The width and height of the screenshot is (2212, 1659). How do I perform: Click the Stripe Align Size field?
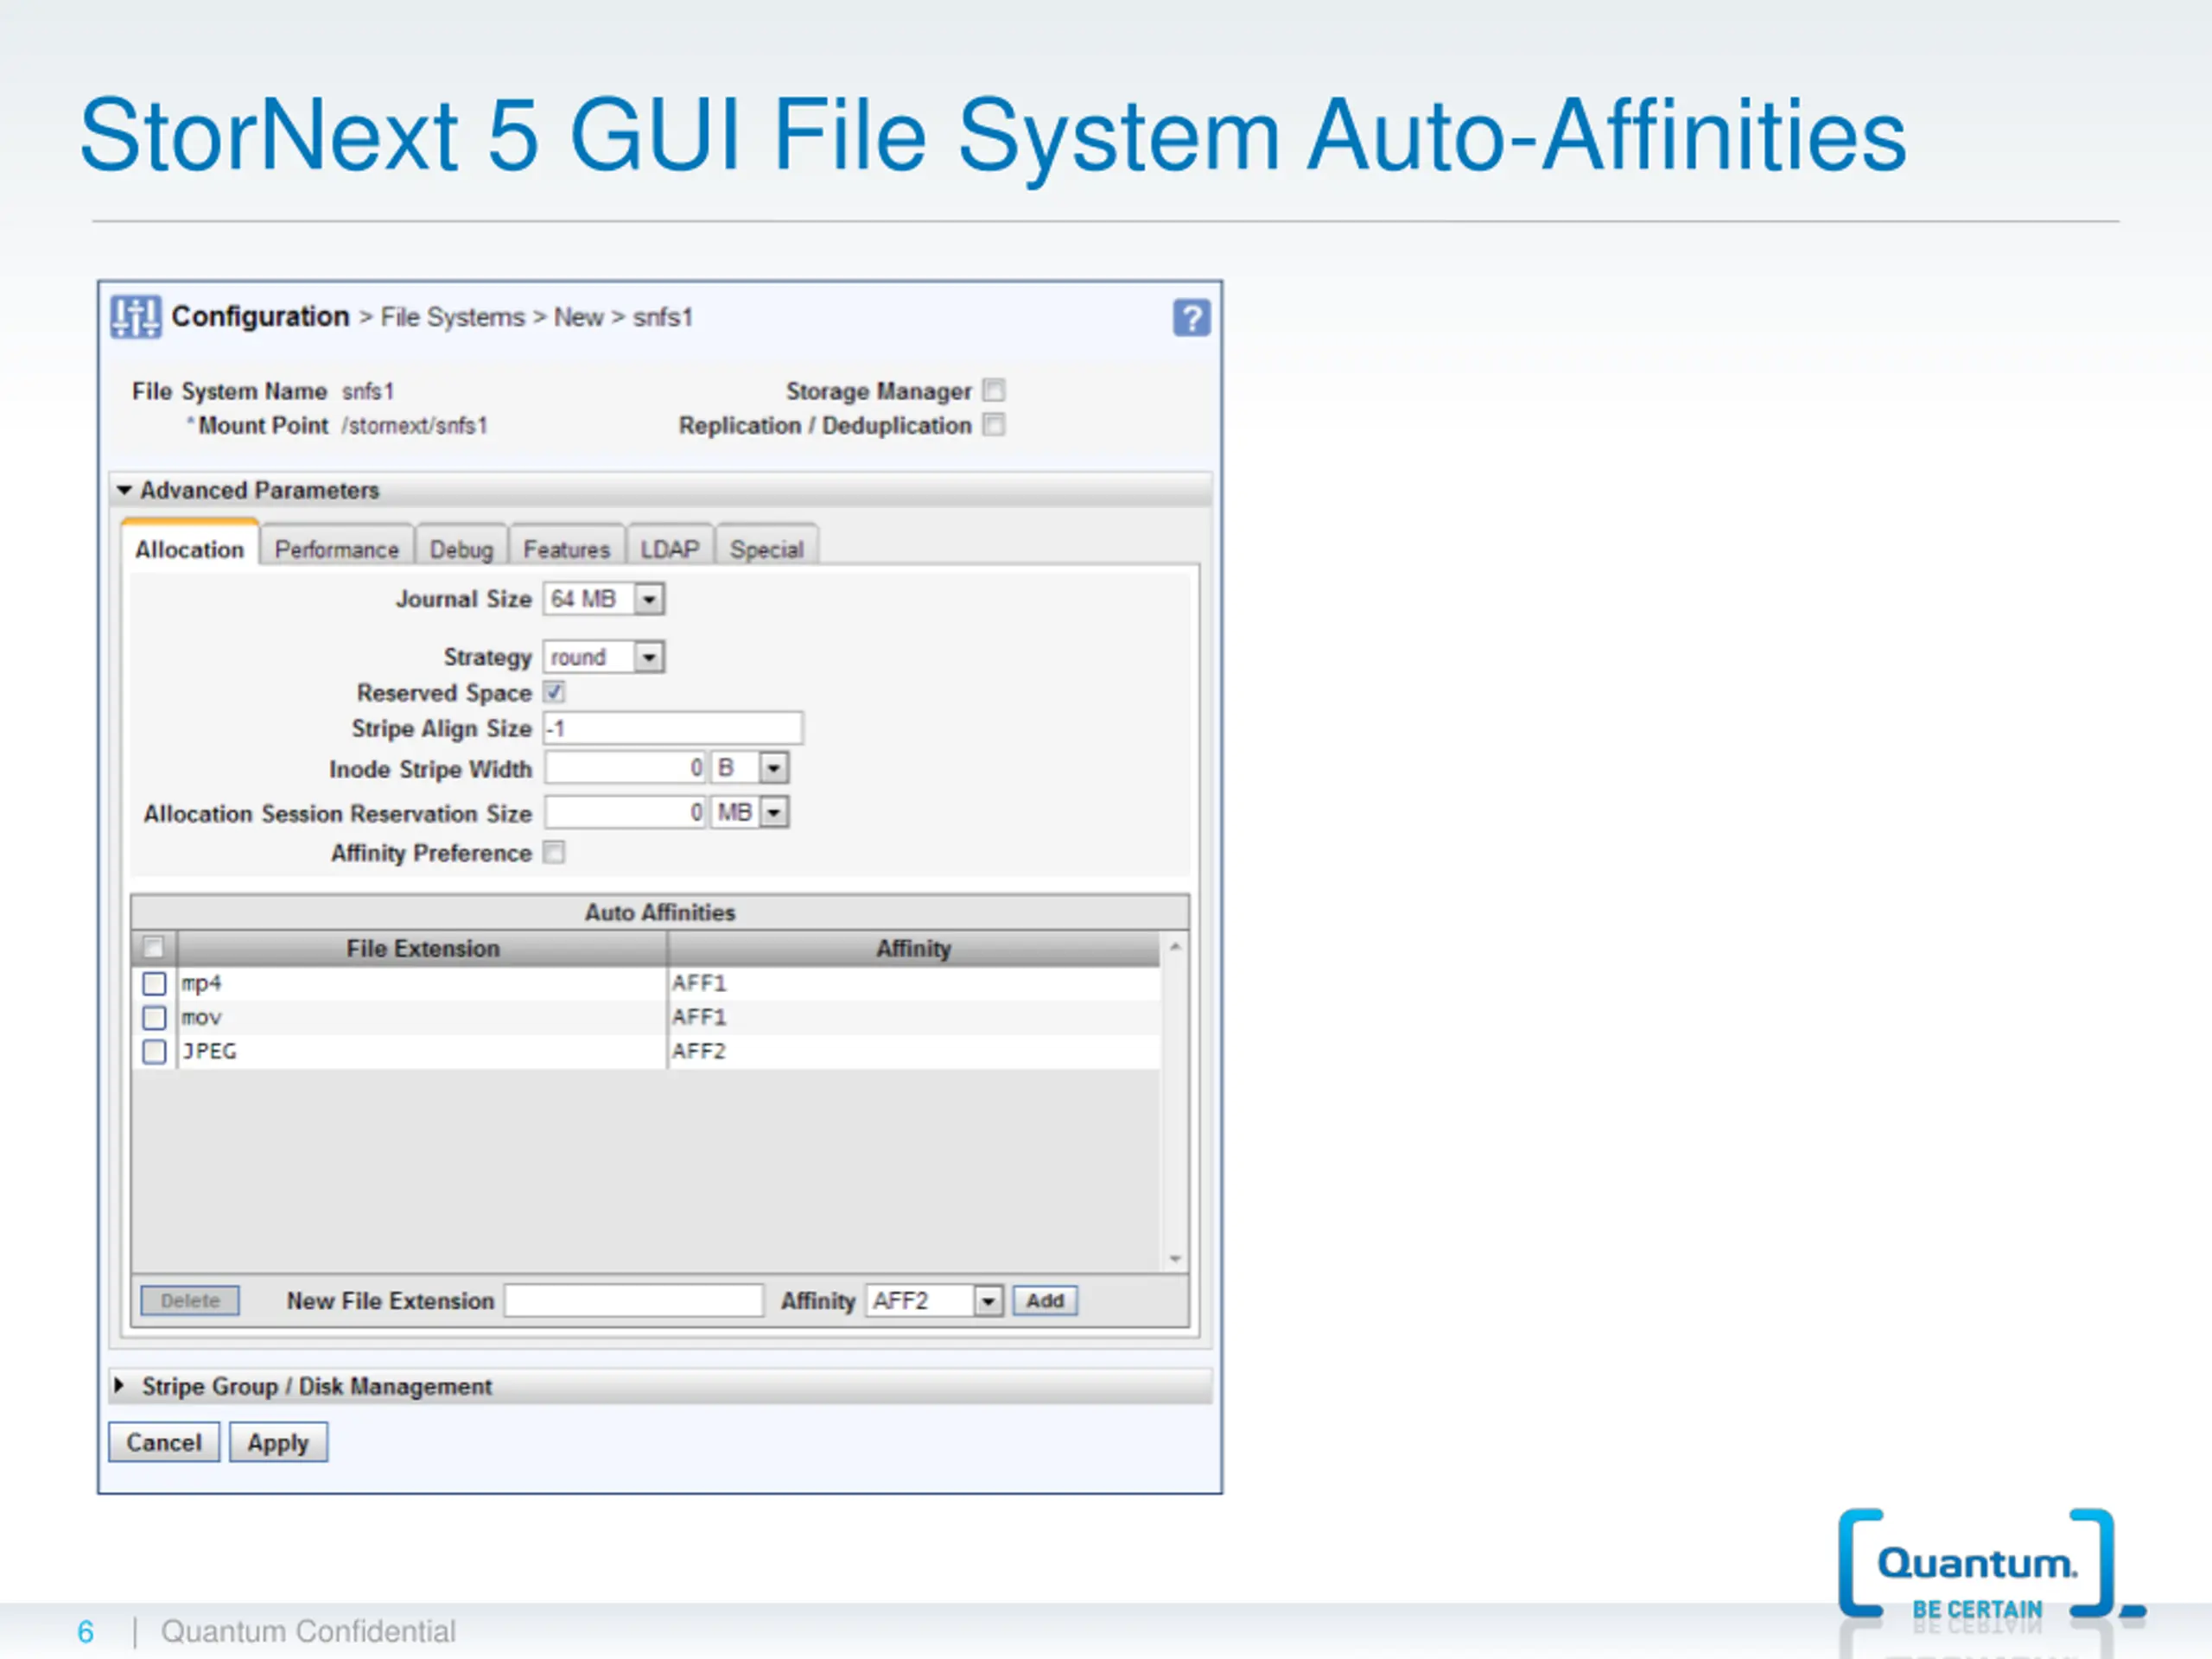[x=673, y=728]
